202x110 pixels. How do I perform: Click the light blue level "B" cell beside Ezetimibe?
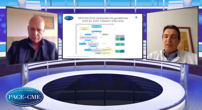122,44
